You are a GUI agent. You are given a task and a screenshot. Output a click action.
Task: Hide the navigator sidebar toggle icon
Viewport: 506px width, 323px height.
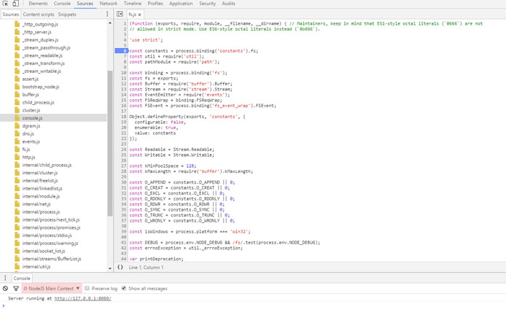120,14
